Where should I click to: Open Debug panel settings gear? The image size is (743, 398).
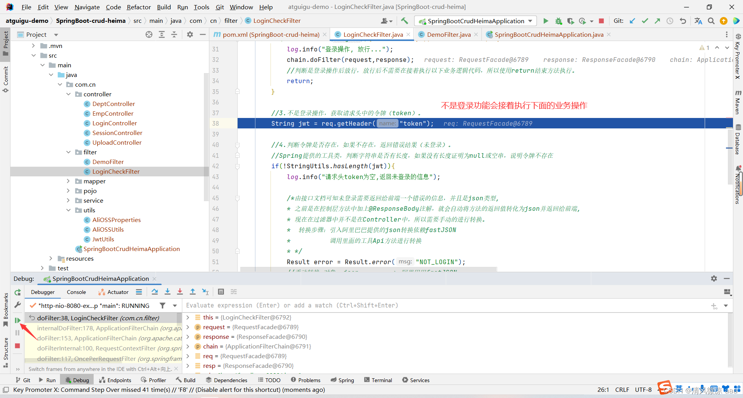point(714,278)
